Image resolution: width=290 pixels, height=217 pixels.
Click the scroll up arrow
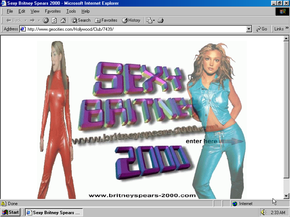click(x=286, y=39)
